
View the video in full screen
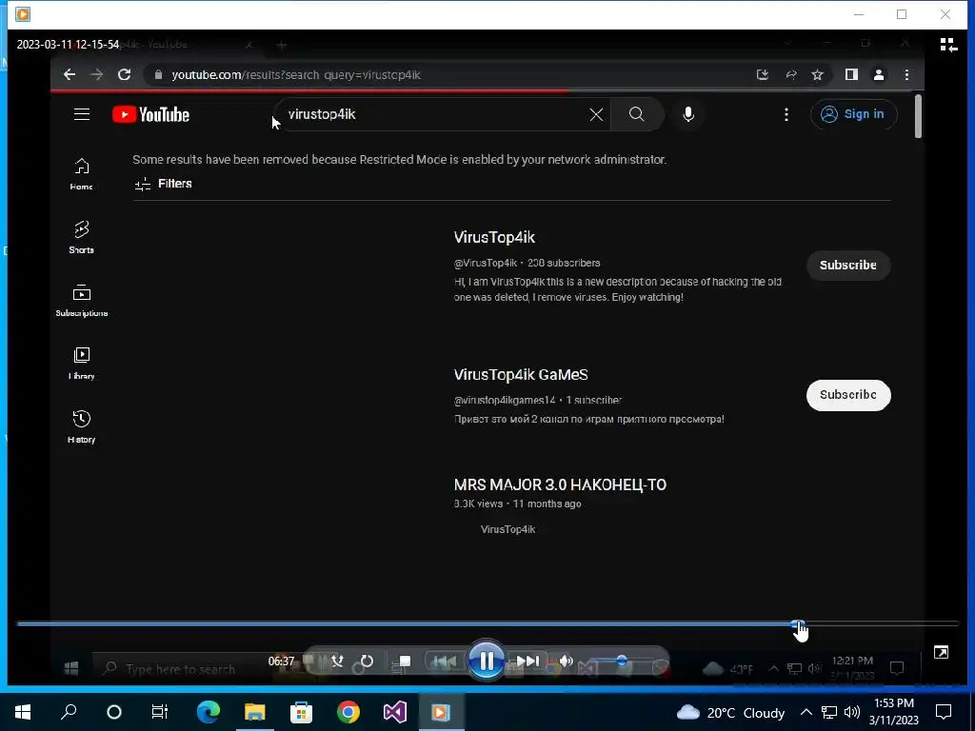point(941,652)
